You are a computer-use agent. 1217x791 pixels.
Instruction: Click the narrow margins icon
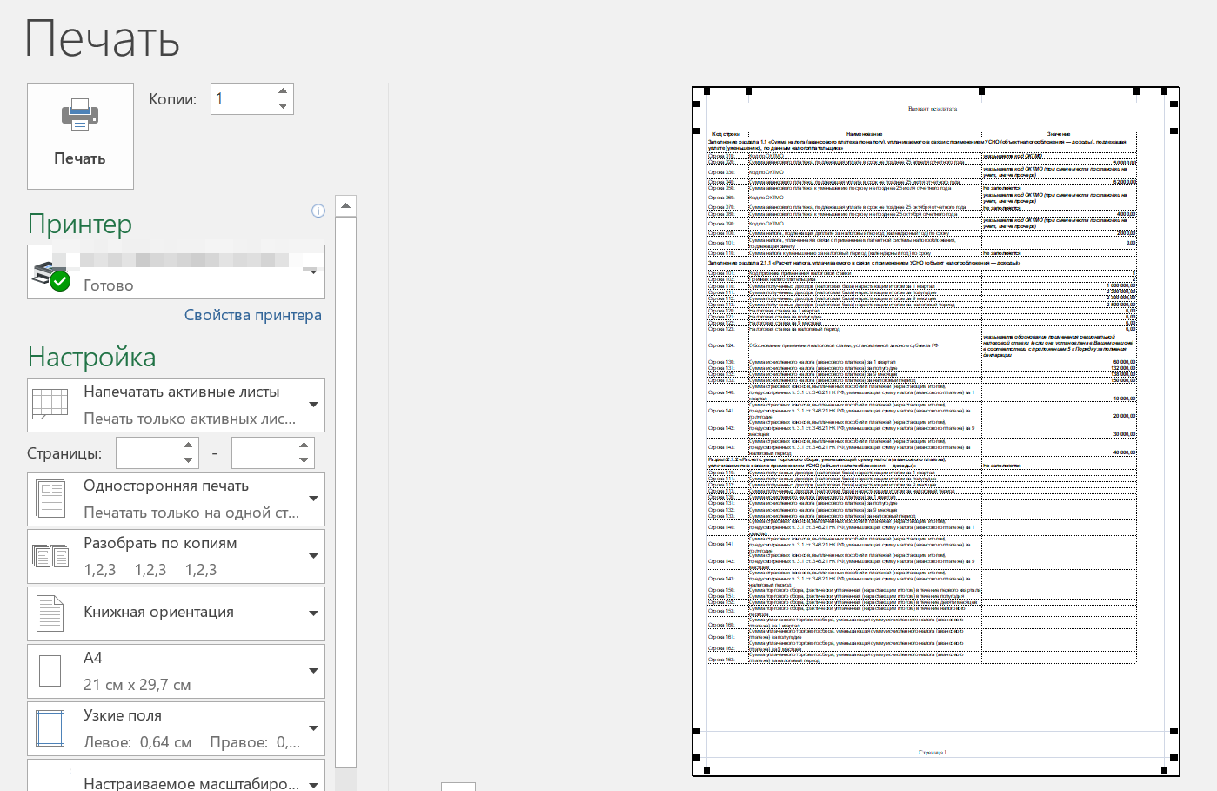point(50,728)
